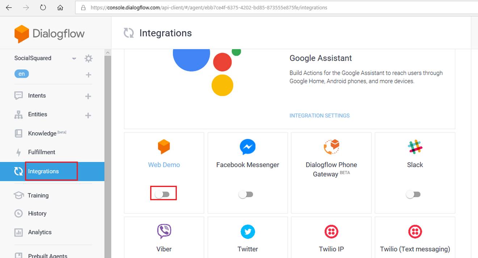Open Integration Settings link
The image size is (478, 258).
pyautogui.click(x=319, y=116)
